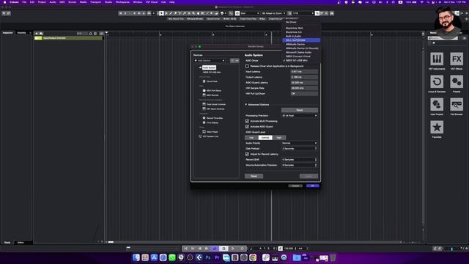
Task: Open the Add Device dropdown
Action: click(x=210, y=60)
